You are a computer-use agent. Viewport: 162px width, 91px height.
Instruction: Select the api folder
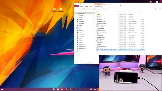click(x=99, y=14)
